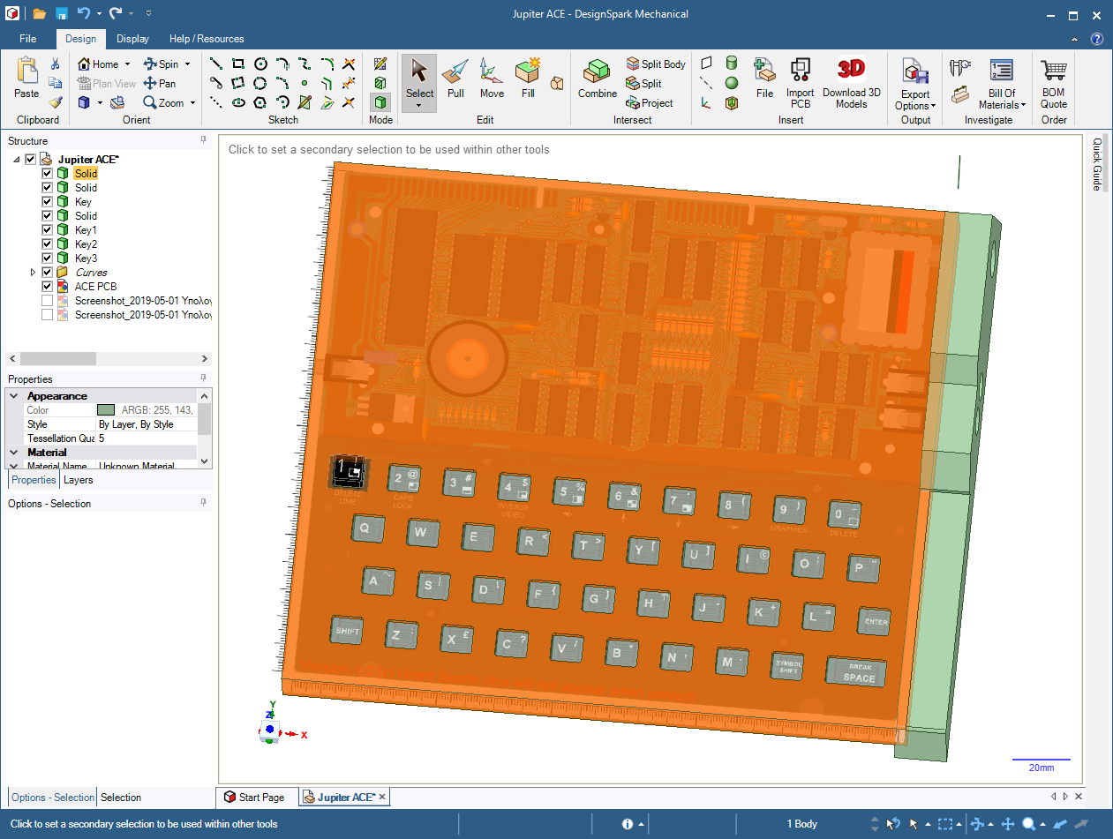The image size is (1113, 839).
Task: Toggle visibility checkbox of Key3
Action: (48, 258)
